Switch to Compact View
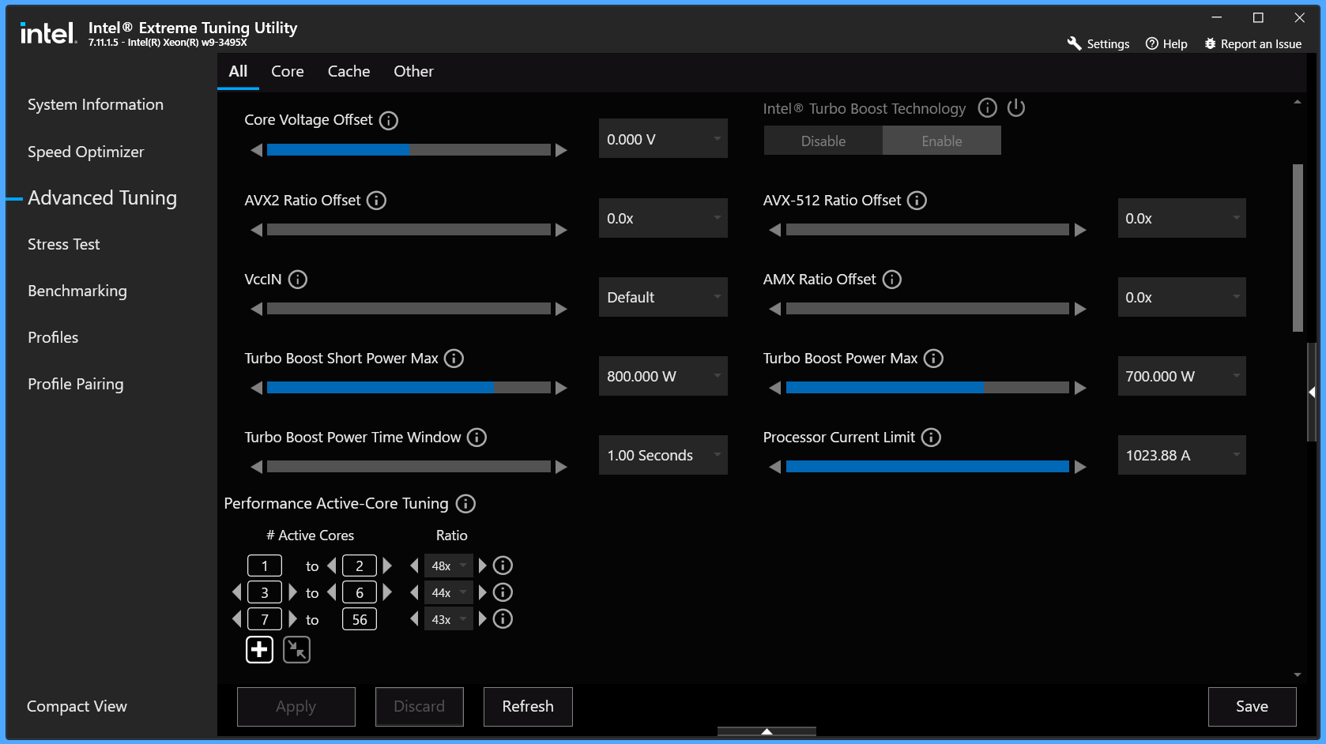This screenshot has width=1326, height=744. [77, 706]
